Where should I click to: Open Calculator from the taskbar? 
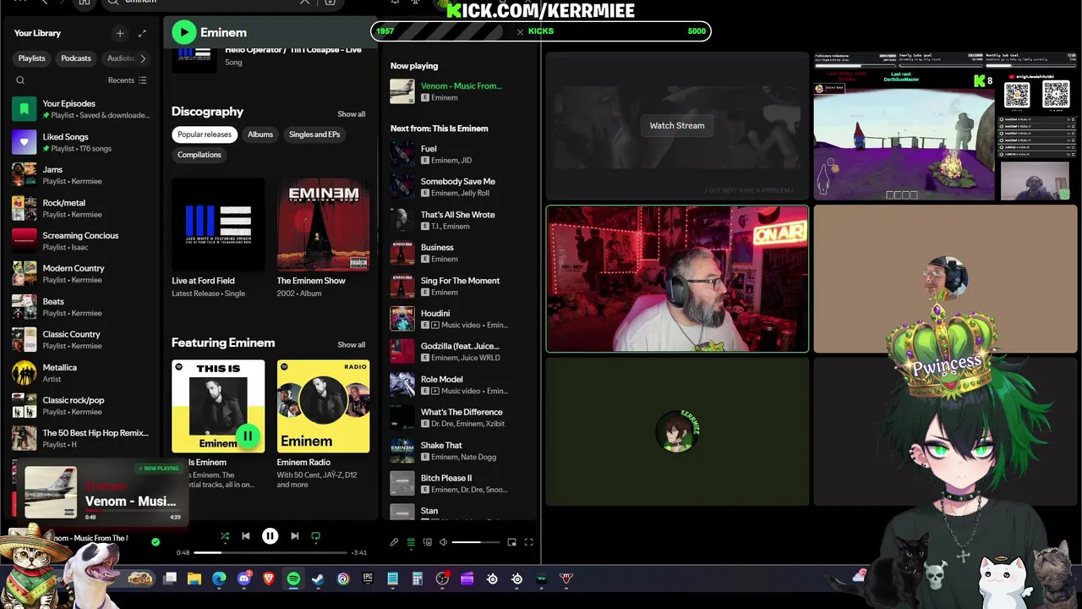click(x=418, y=579)
